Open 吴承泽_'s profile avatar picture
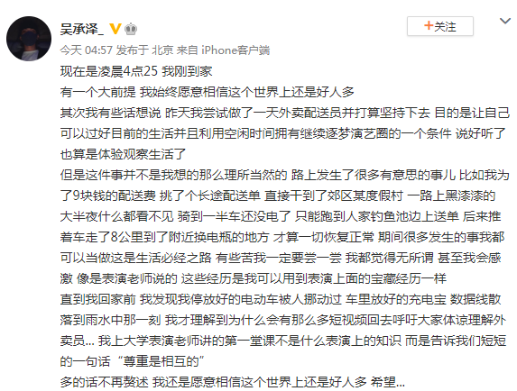 29,39
